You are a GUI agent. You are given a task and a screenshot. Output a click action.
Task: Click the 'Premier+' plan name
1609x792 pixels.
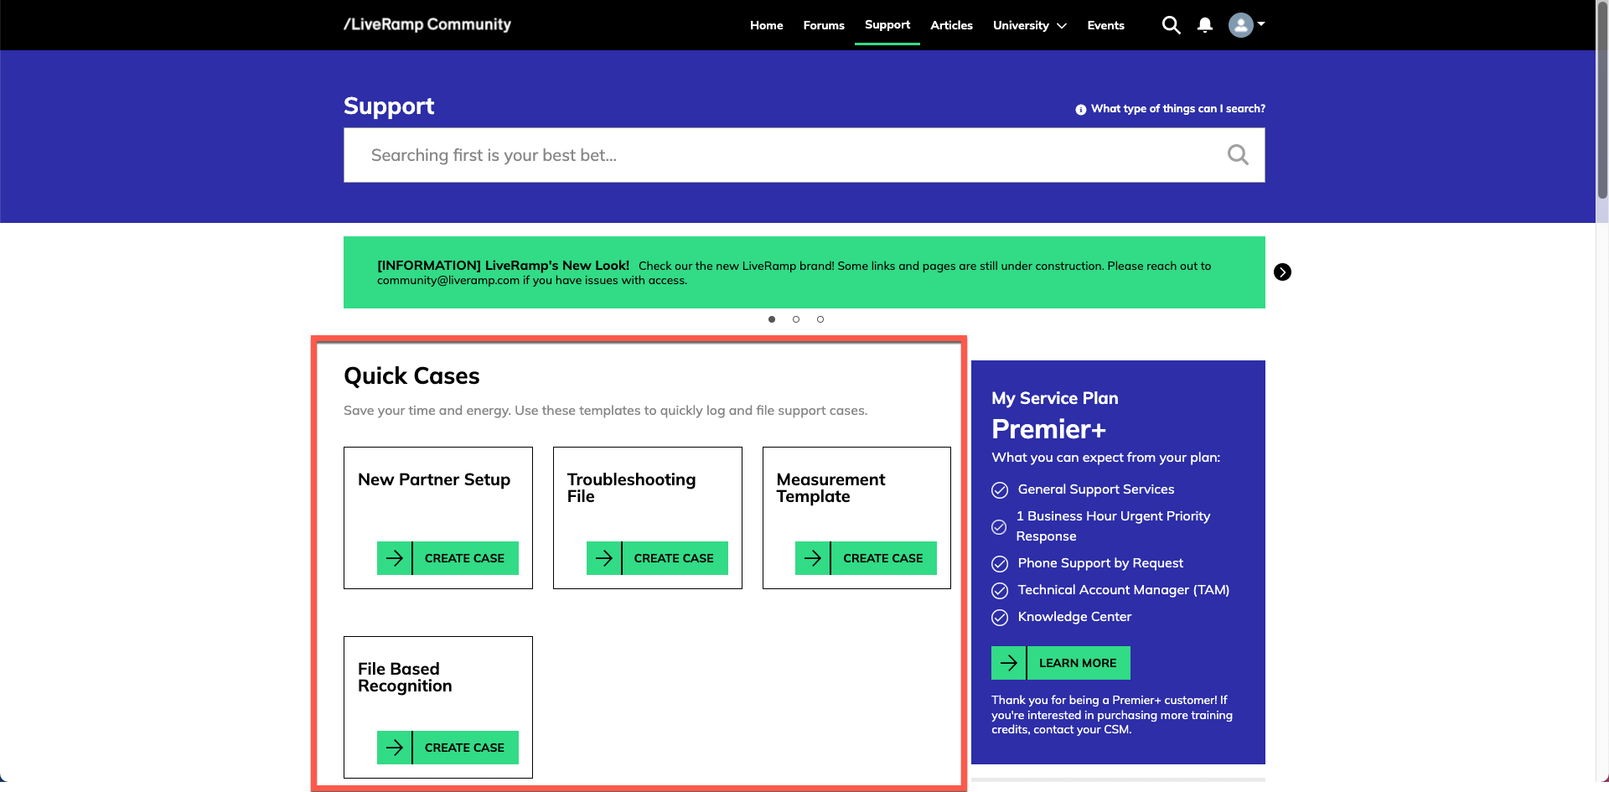coord(1048,429)
